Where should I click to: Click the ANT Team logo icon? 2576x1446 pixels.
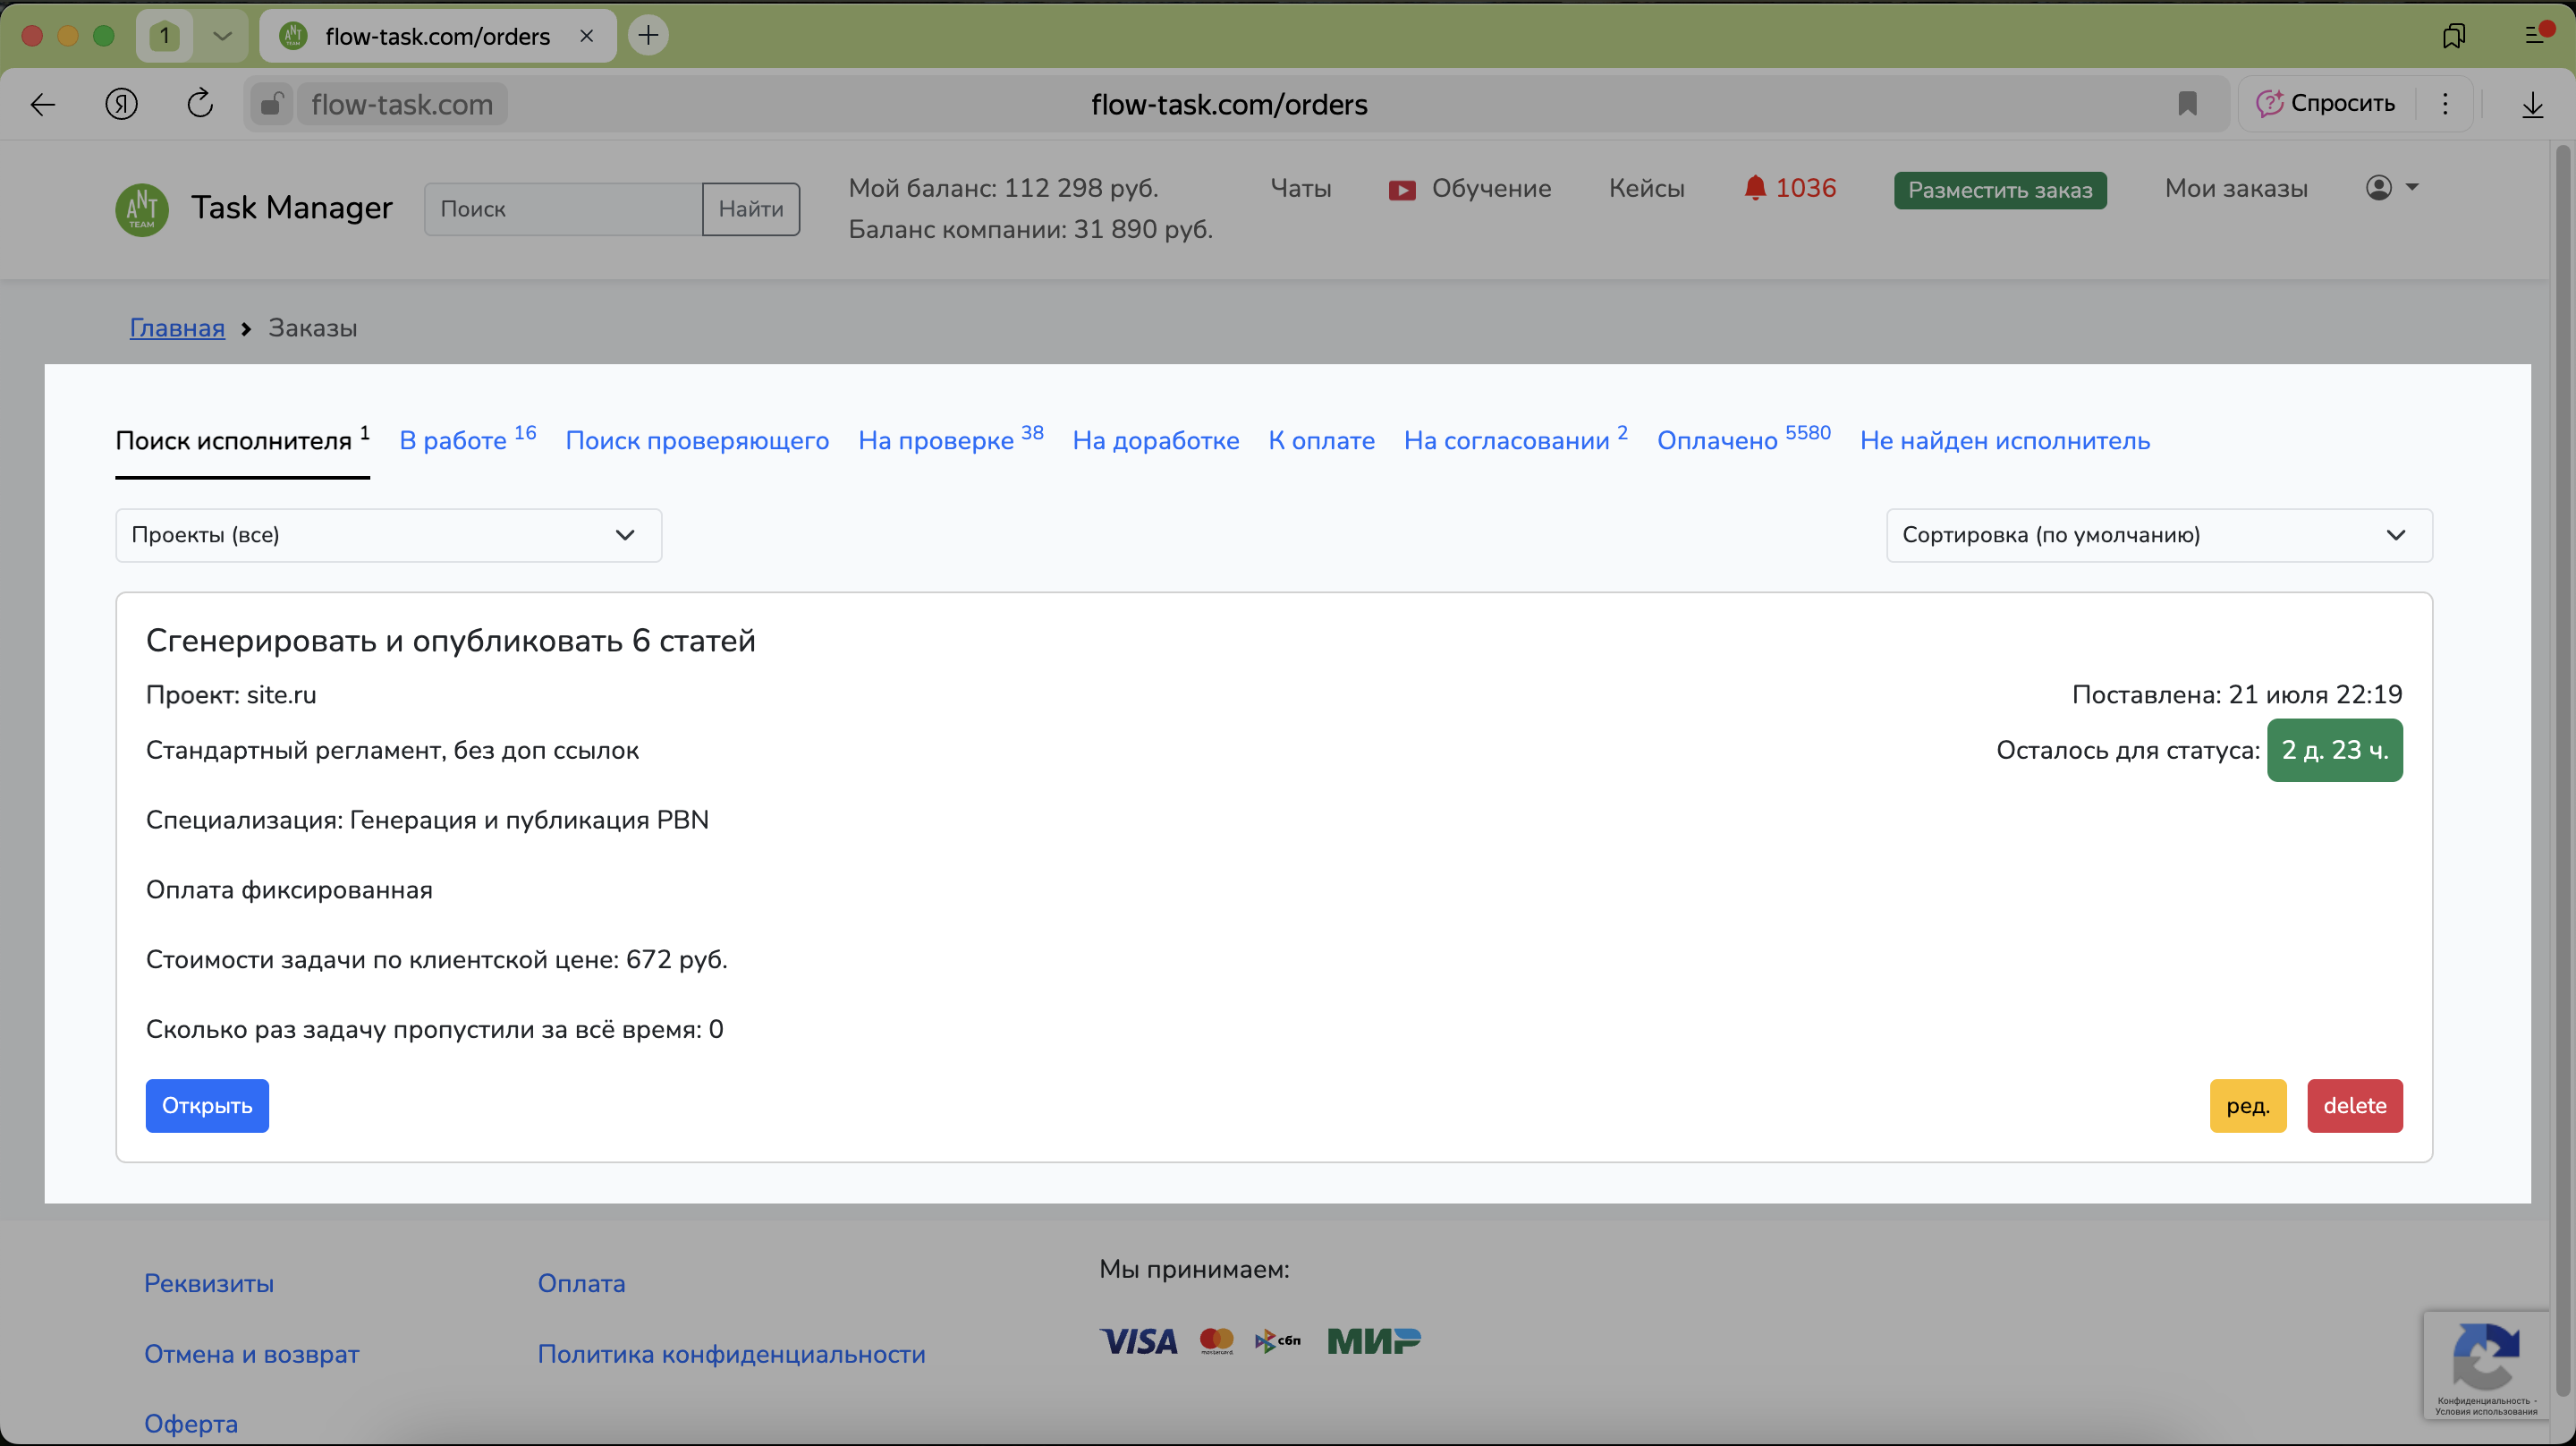142,209
